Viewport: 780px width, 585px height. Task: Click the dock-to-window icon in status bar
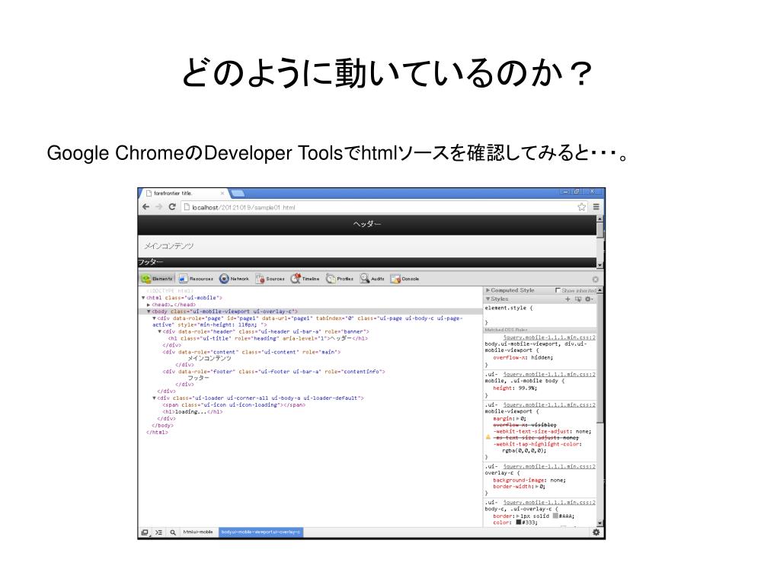click(145, 532)
